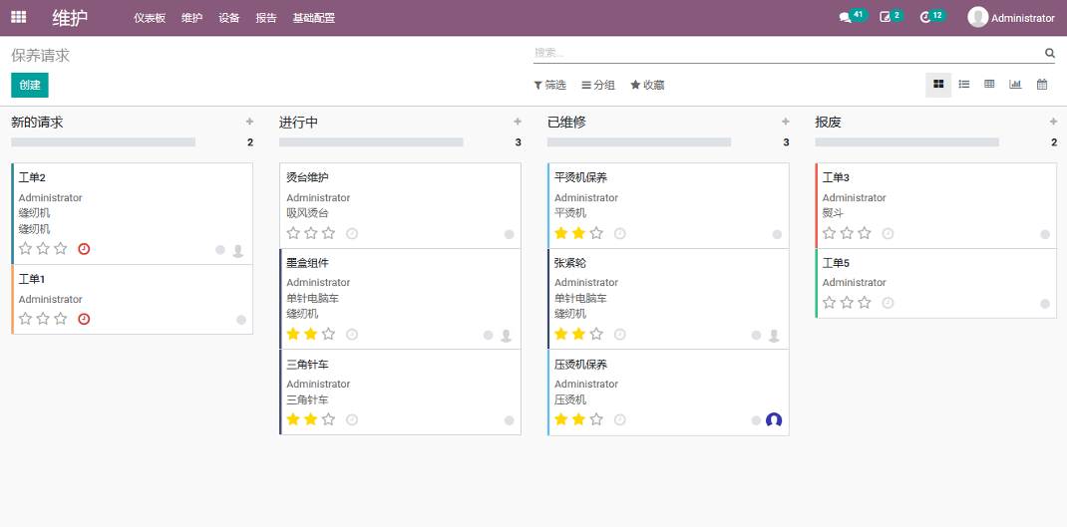Viewport: 1067px width, 527px height.
Task: Toggle kanban state dot on 工单5 card
Action: click(x=1045, y=304)
